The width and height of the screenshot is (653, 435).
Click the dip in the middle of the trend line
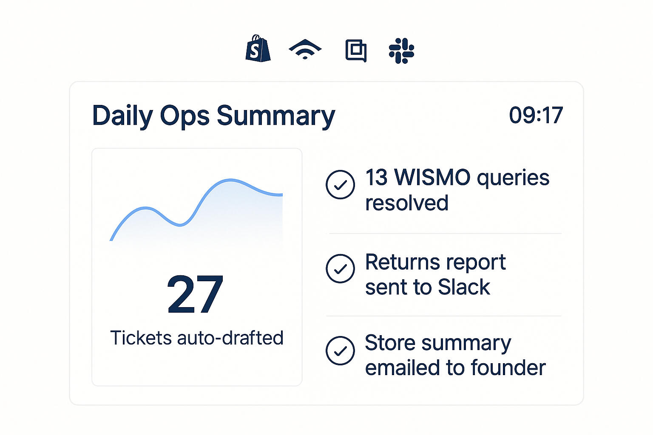coord(180,225)
